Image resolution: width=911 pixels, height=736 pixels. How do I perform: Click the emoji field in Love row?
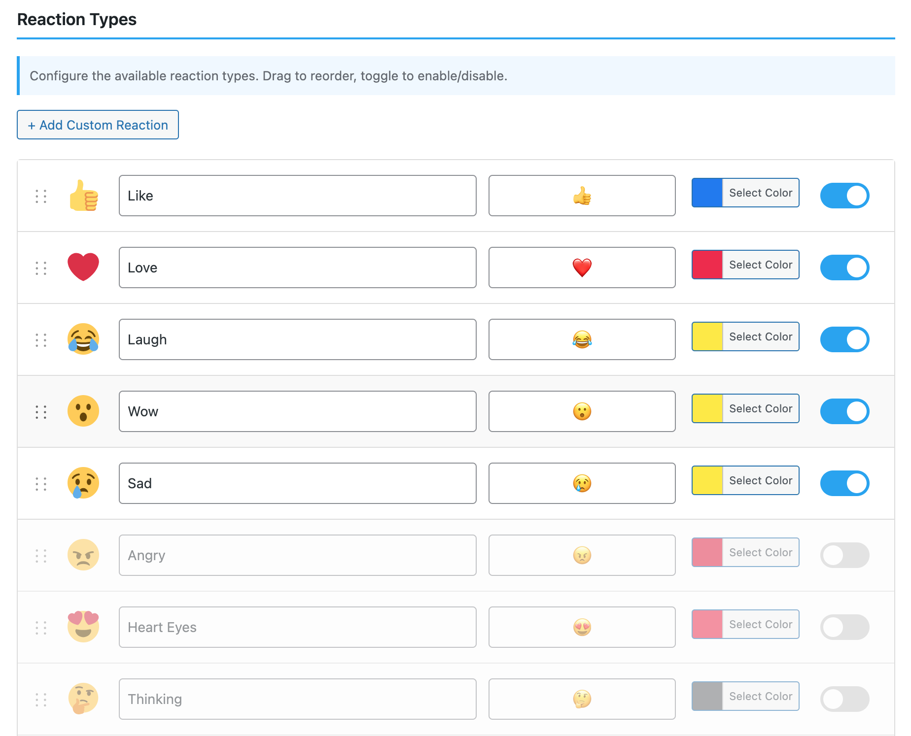582,268
